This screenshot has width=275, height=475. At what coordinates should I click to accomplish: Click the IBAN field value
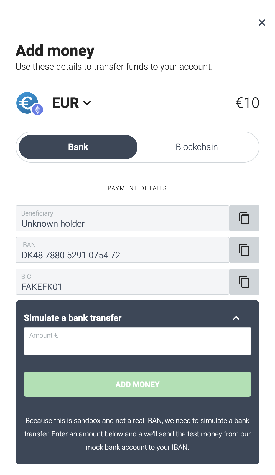point(71,255)
